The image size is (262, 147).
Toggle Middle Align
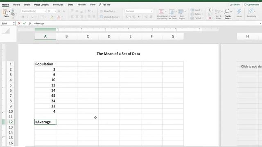[77, 11]
